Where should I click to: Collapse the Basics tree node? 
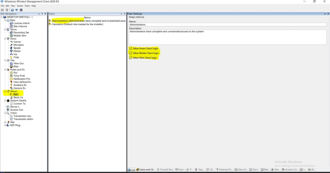[x=5, y=20]
